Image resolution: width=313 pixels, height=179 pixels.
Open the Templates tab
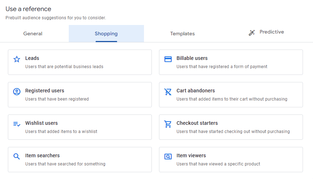[x=182, y=34]
